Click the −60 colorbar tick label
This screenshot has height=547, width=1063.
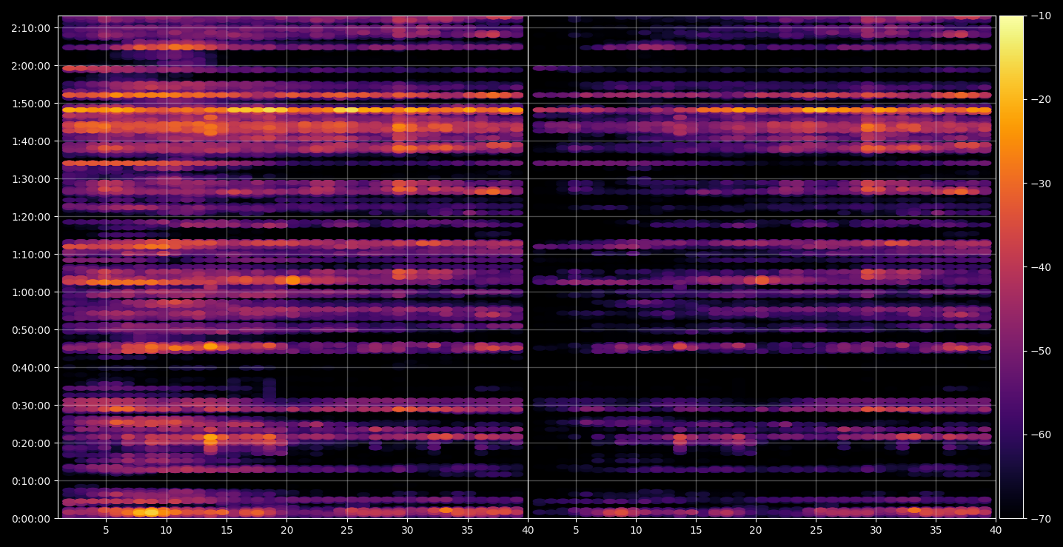point(1039,434)
